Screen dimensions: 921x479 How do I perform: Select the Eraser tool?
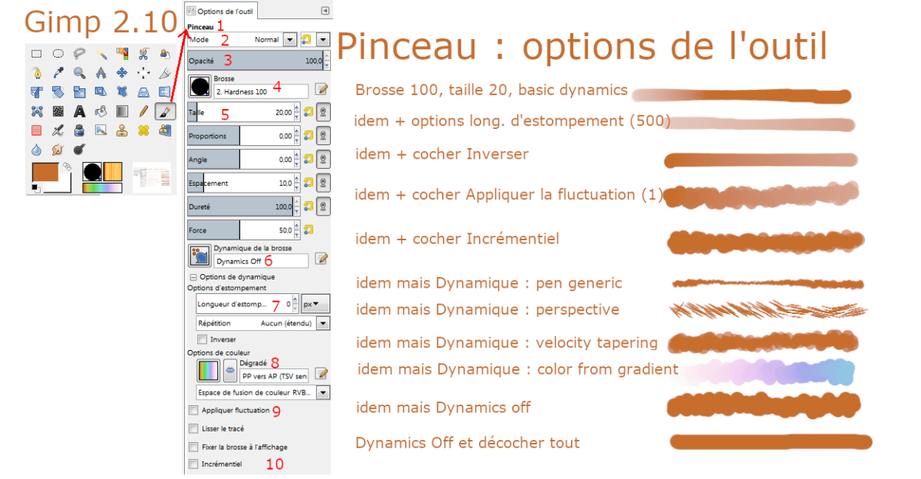click(36, 130)
